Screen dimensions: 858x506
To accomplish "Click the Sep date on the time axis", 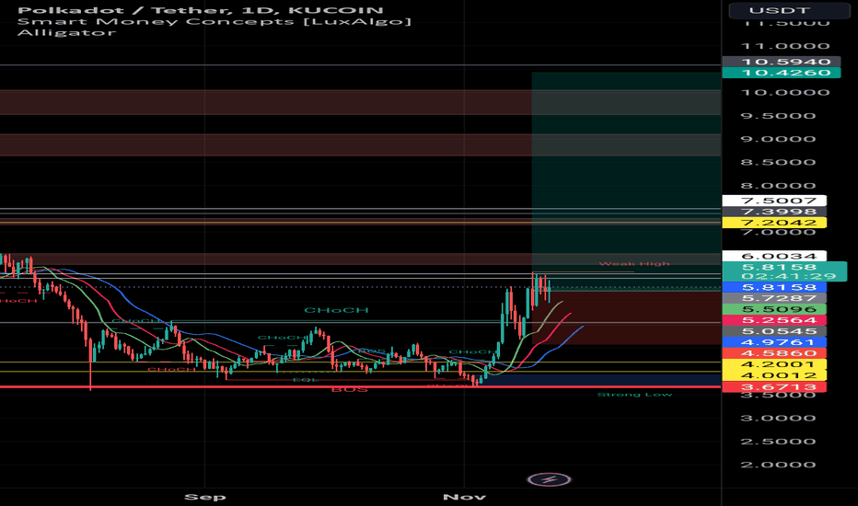I will 204,497.
